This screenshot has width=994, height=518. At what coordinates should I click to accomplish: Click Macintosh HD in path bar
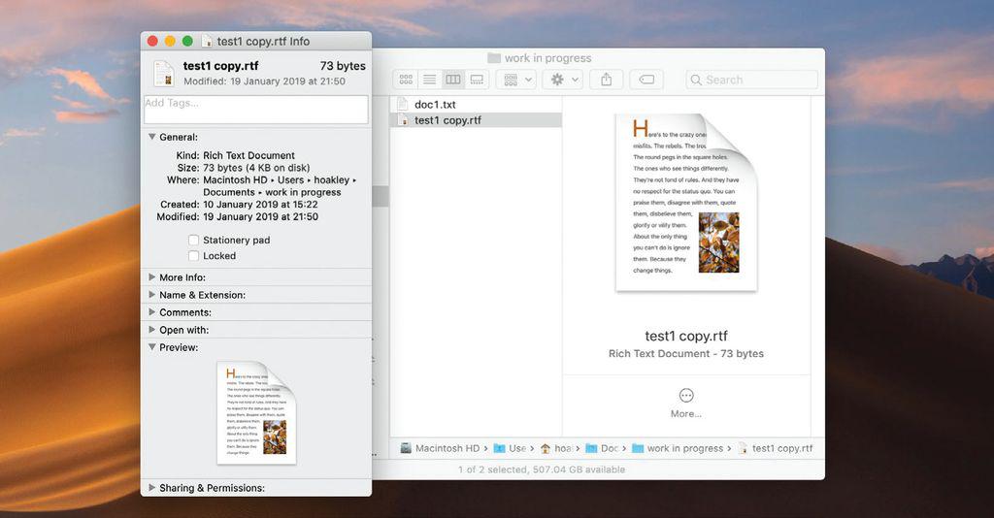pyautogui.click(x=440, y=448)
